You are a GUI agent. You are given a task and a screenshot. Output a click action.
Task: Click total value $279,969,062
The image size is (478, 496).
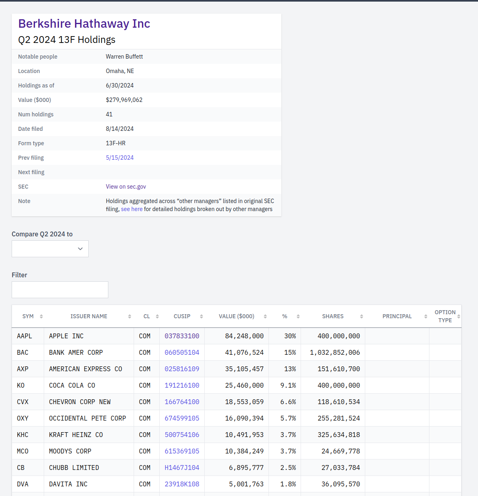click(124, 100)
